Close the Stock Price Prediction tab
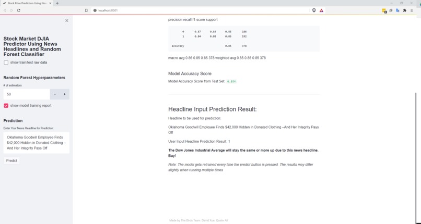Image resolution: width=421 pixels, height=224 pixels. click(50, 3)
